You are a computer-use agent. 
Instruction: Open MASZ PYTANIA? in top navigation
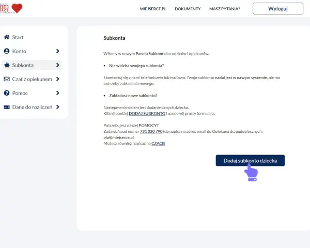tap(224, 9)
